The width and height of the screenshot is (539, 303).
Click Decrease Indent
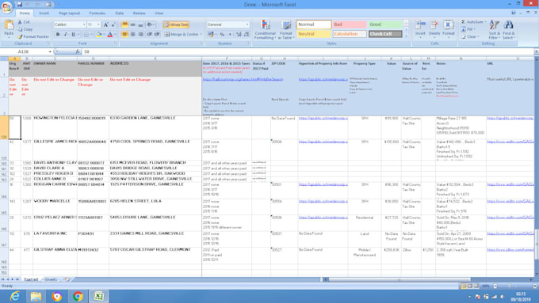pos(150,34)
